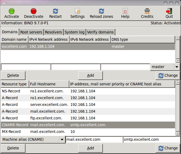This screenshot has height=154, width=181.
Task: Click the red Deactivate icon
Action: click(34, 11)
